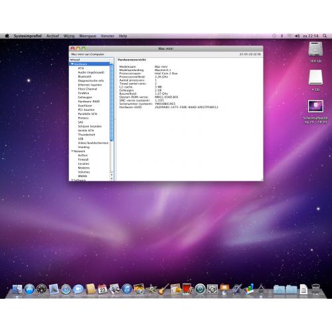
Task: Open the Trash in the dock
Action: coord(316,289)
